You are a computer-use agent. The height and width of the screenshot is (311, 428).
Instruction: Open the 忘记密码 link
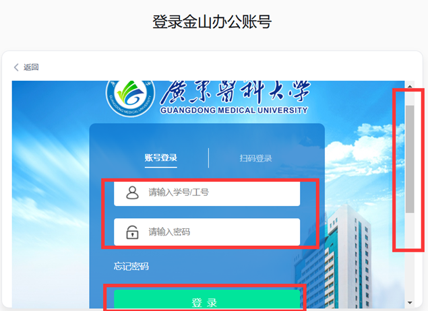(131, 266)
